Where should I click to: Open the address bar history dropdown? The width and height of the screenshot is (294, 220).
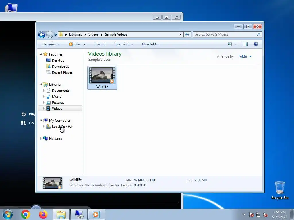(181, 34)
